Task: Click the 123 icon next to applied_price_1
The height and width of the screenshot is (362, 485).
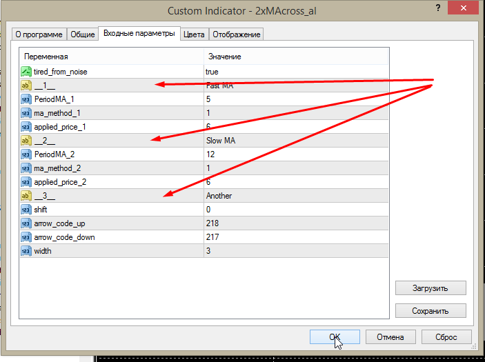Action: click(26, 127)
